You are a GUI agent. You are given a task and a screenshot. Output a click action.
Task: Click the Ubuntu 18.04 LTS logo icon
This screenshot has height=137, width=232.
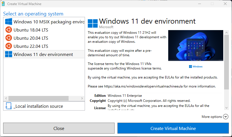pyautogui.click(x=9, y=30)
